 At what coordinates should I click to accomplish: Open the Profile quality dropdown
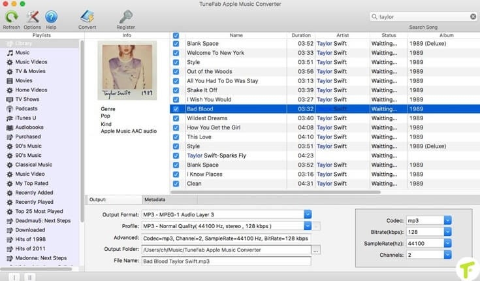coord(308,226)
